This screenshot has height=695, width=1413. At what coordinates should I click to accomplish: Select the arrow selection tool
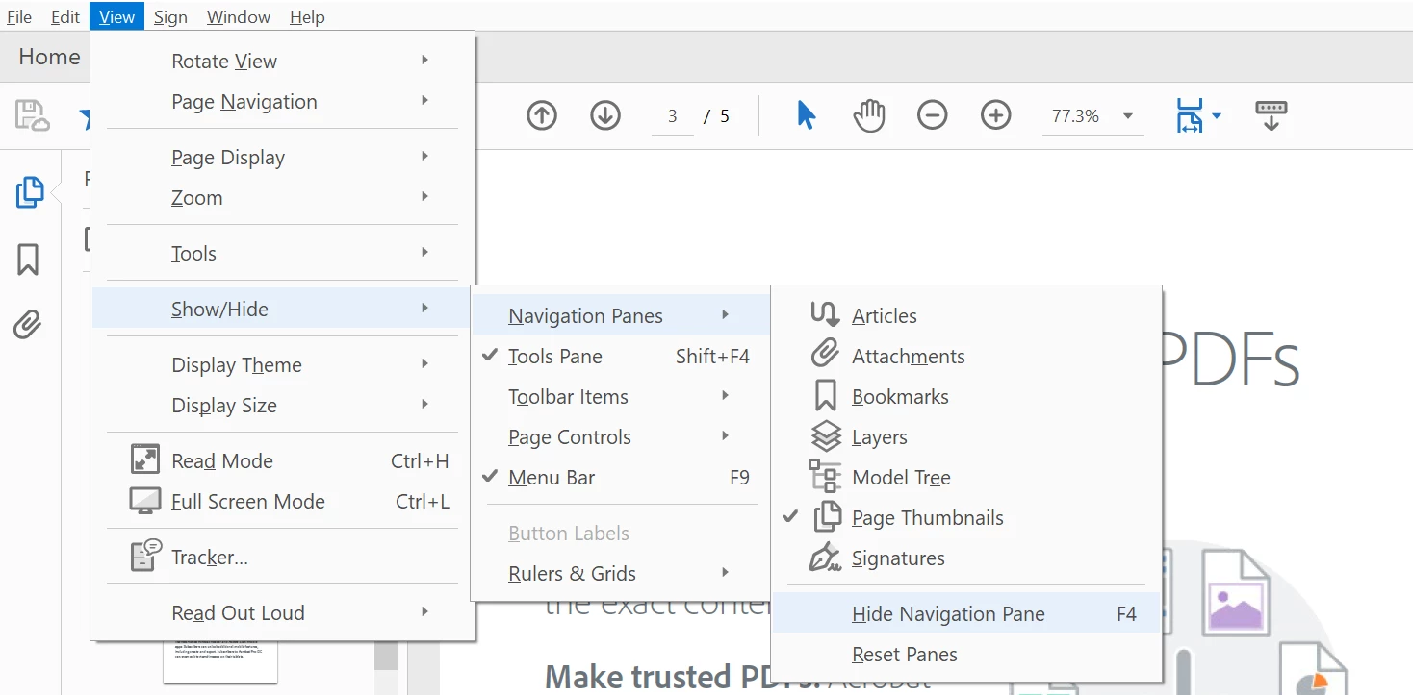tap(806, 116)
